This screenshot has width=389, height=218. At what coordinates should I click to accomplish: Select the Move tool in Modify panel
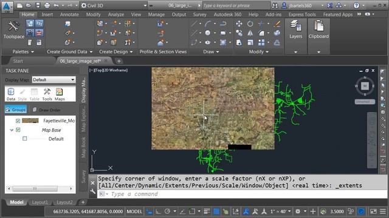pyautogui.click(x=239, y=24)
